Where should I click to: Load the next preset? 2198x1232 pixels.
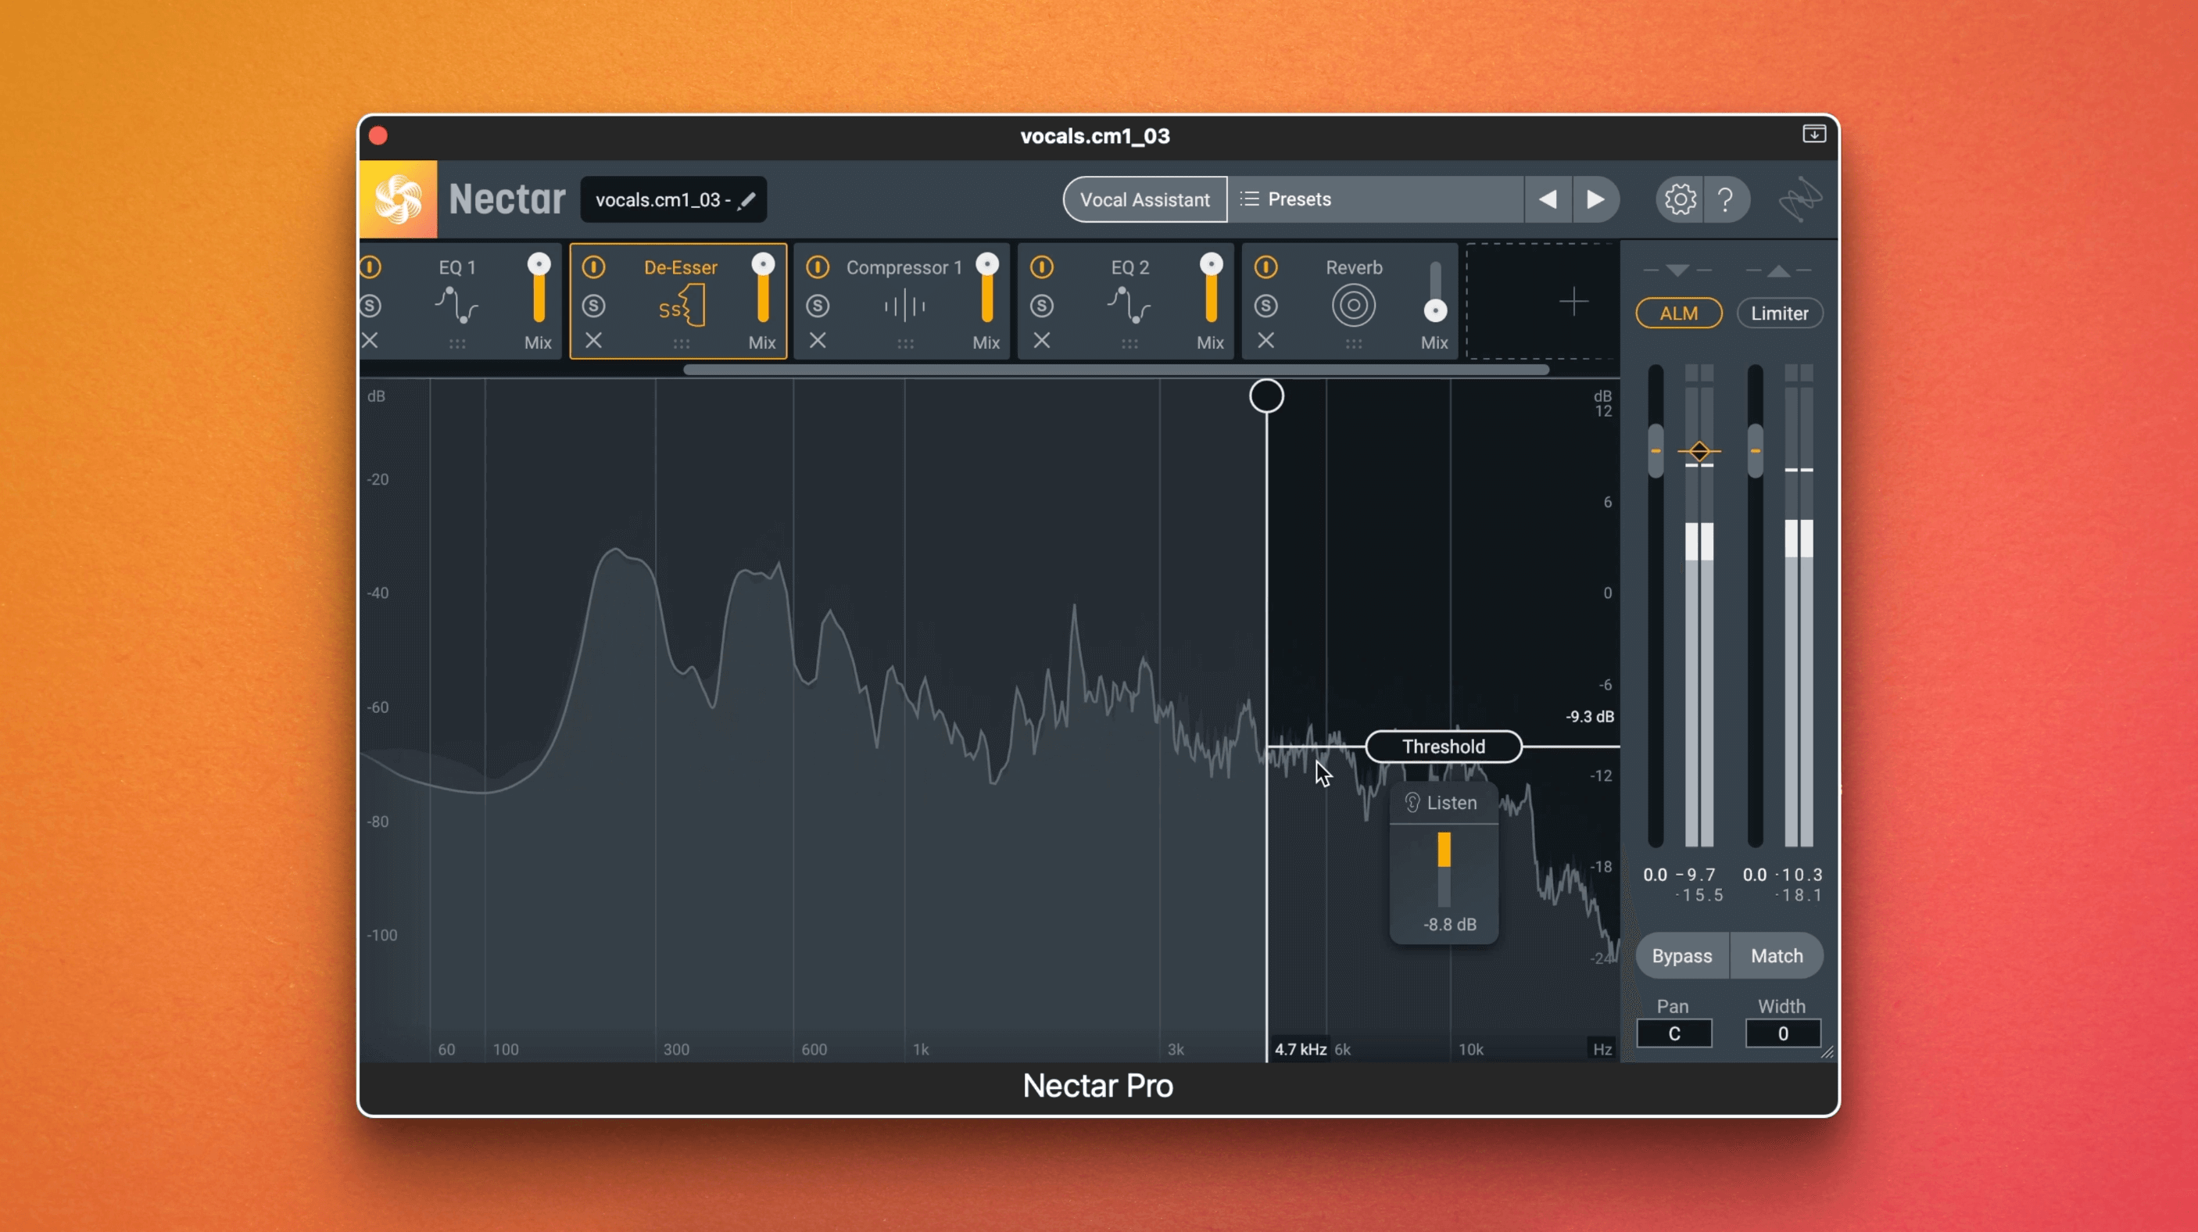(x=1595, y=199)
